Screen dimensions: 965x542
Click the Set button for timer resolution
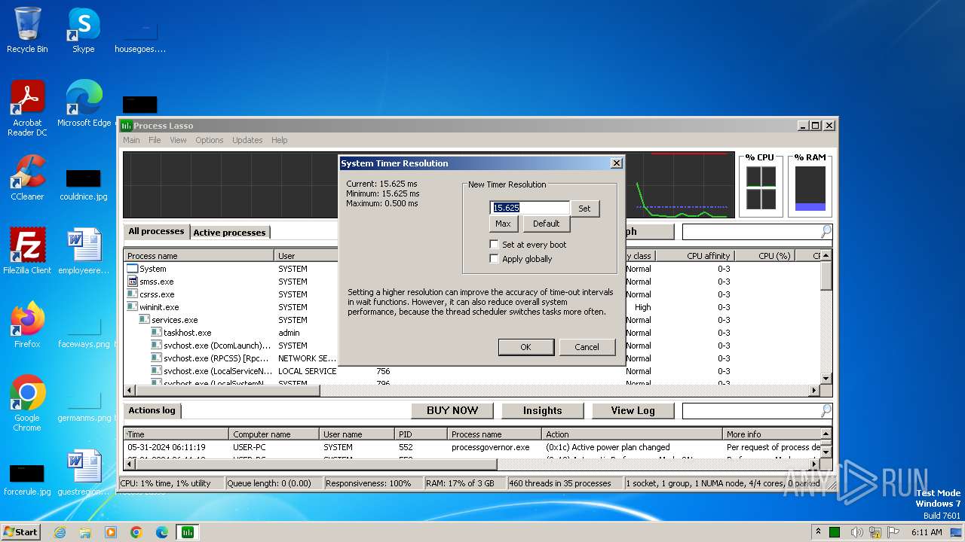click(x=584, y=209)
